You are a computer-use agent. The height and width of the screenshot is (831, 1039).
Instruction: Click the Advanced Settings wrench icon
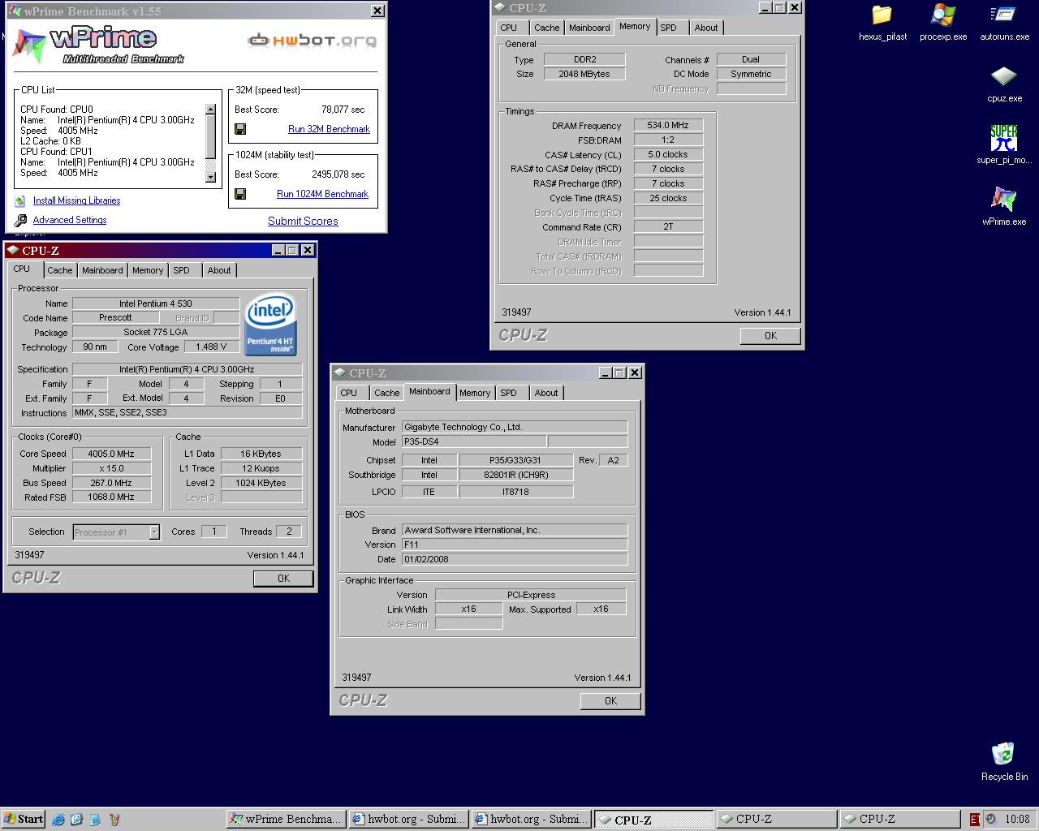click(20, 220)
